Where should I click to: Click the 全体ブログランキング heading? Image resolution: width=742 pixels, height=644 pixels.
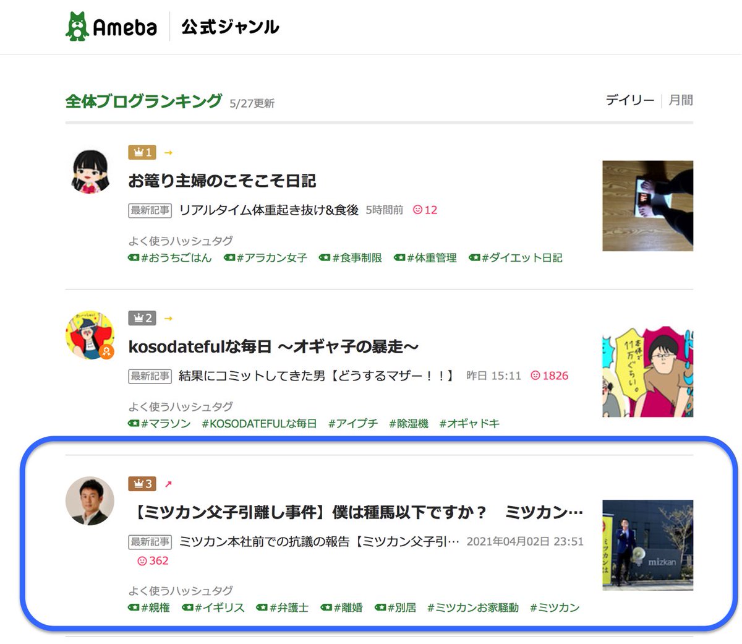143,101
